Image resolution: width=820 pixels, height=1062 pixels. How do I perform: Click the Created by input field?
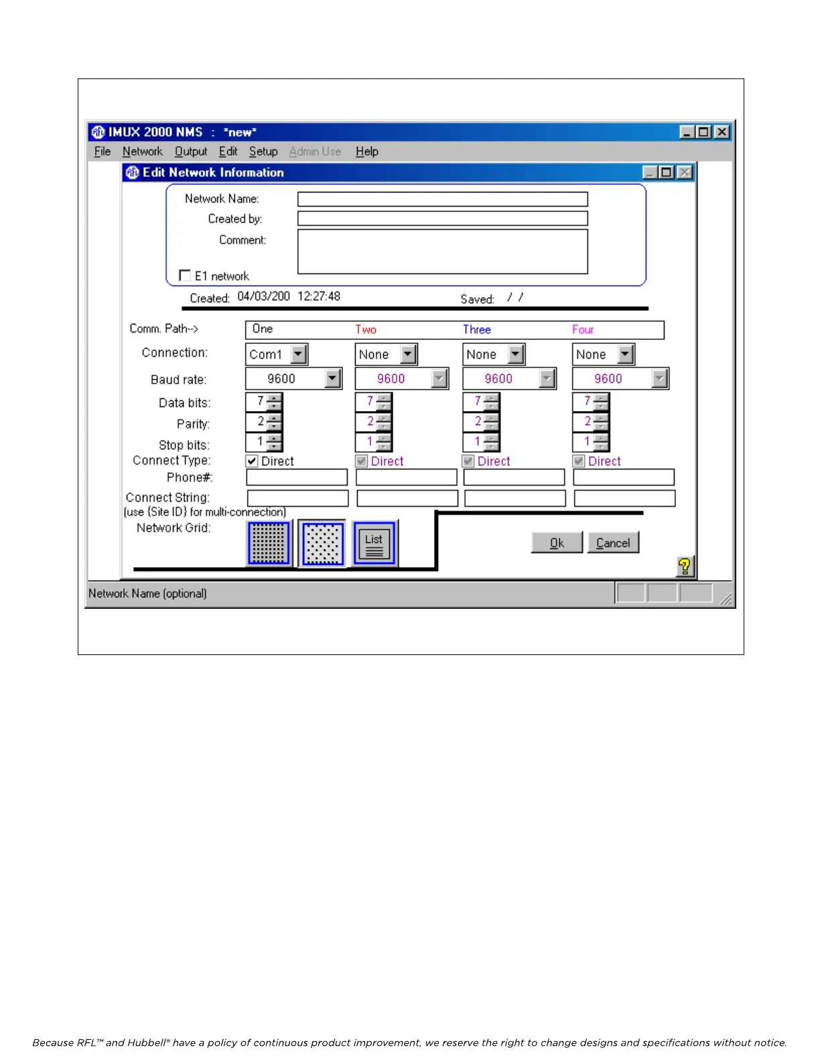443,219
